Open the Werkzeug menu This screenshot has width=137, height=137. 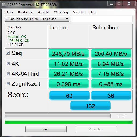[x=61, y=12]
